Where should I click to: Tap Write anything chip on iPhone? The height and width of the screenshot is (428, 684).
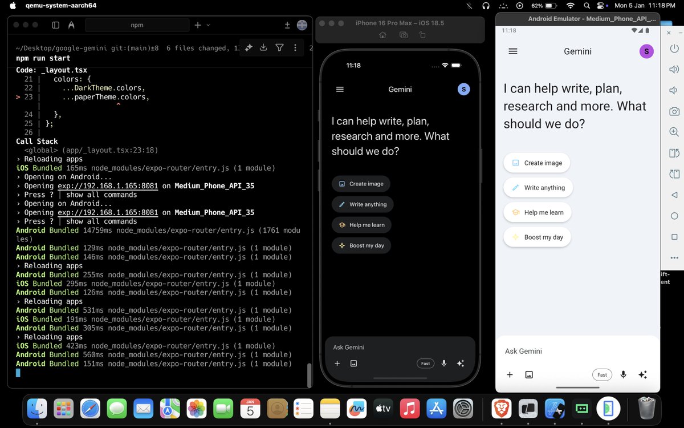point(363,204)
